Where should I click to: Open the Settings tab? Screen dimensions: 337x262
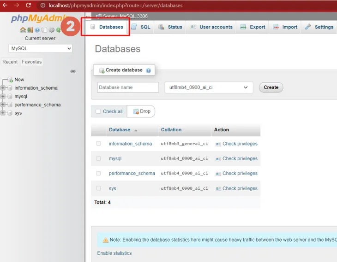pos(319,27)
